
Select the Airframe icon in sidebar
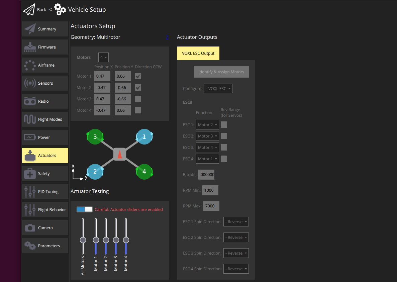tap(30, 65)
